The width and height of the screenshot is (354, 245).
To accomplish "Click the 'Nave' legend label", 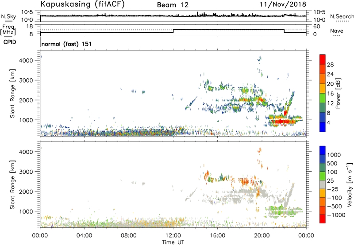I will (337, 31).
